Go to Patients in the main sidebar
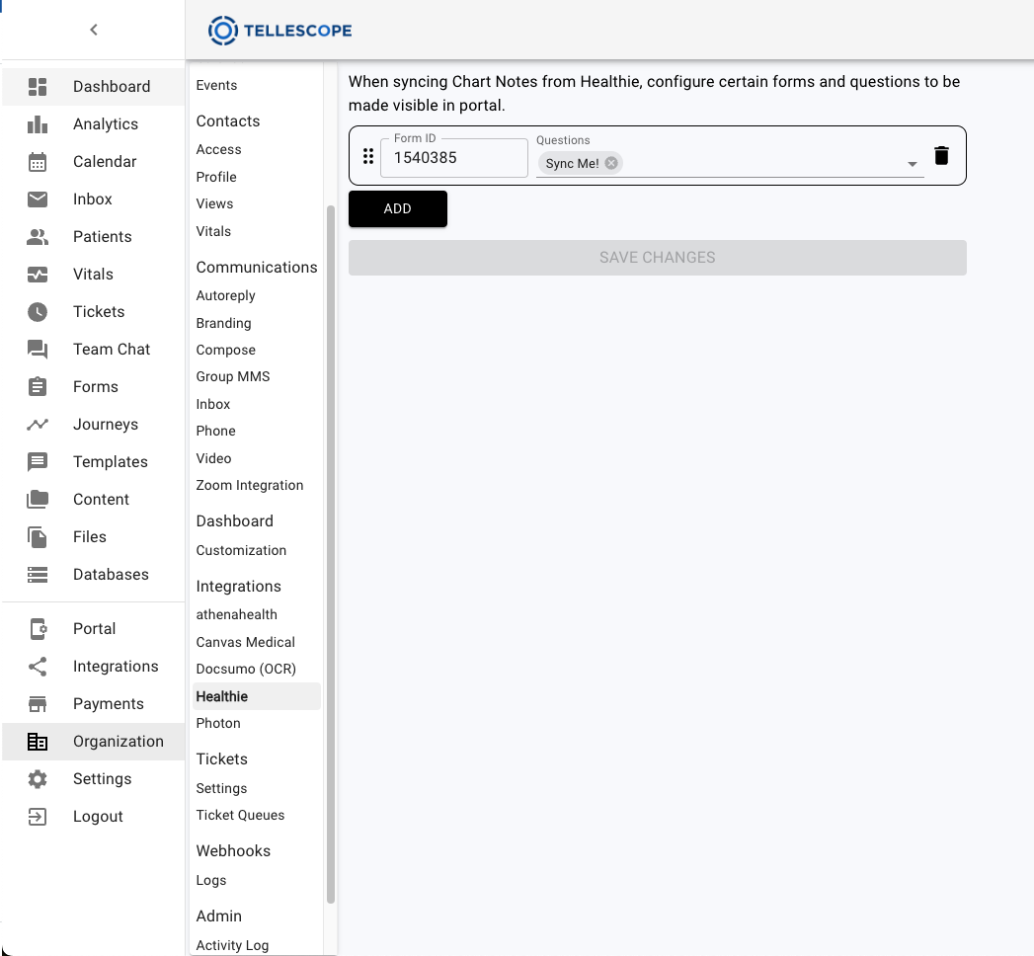The width and height of the screenshot is (1034, 956). [93, 237]
